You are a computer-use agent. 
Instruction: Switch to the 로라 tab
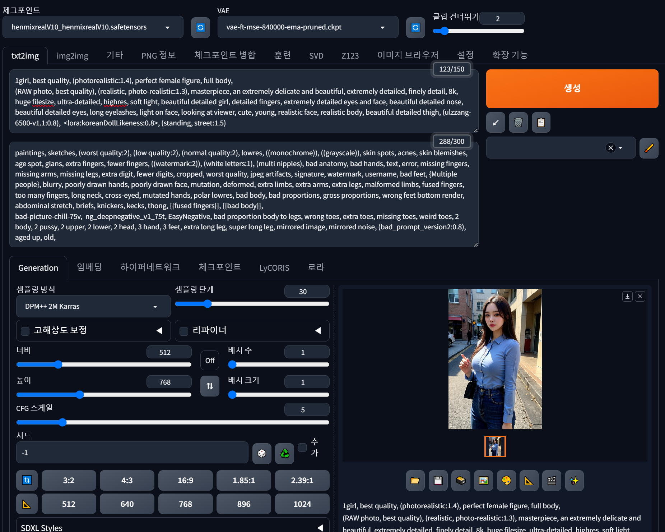pyautogui.click(x=316, y=267)
